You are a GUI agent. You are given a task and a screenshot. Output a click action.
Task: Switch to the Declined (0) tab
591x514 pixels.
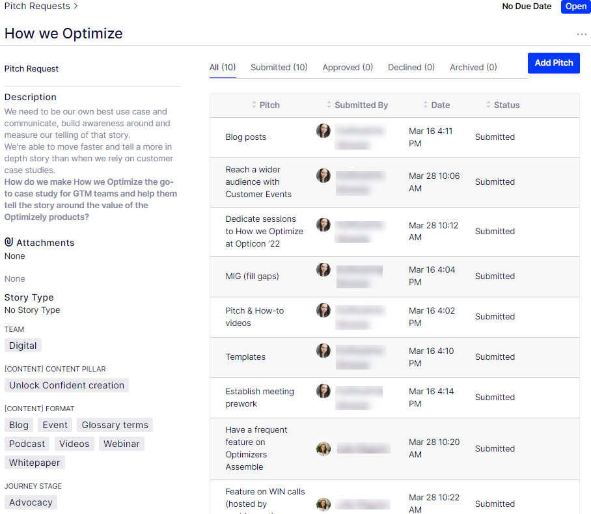coord(411,68)
